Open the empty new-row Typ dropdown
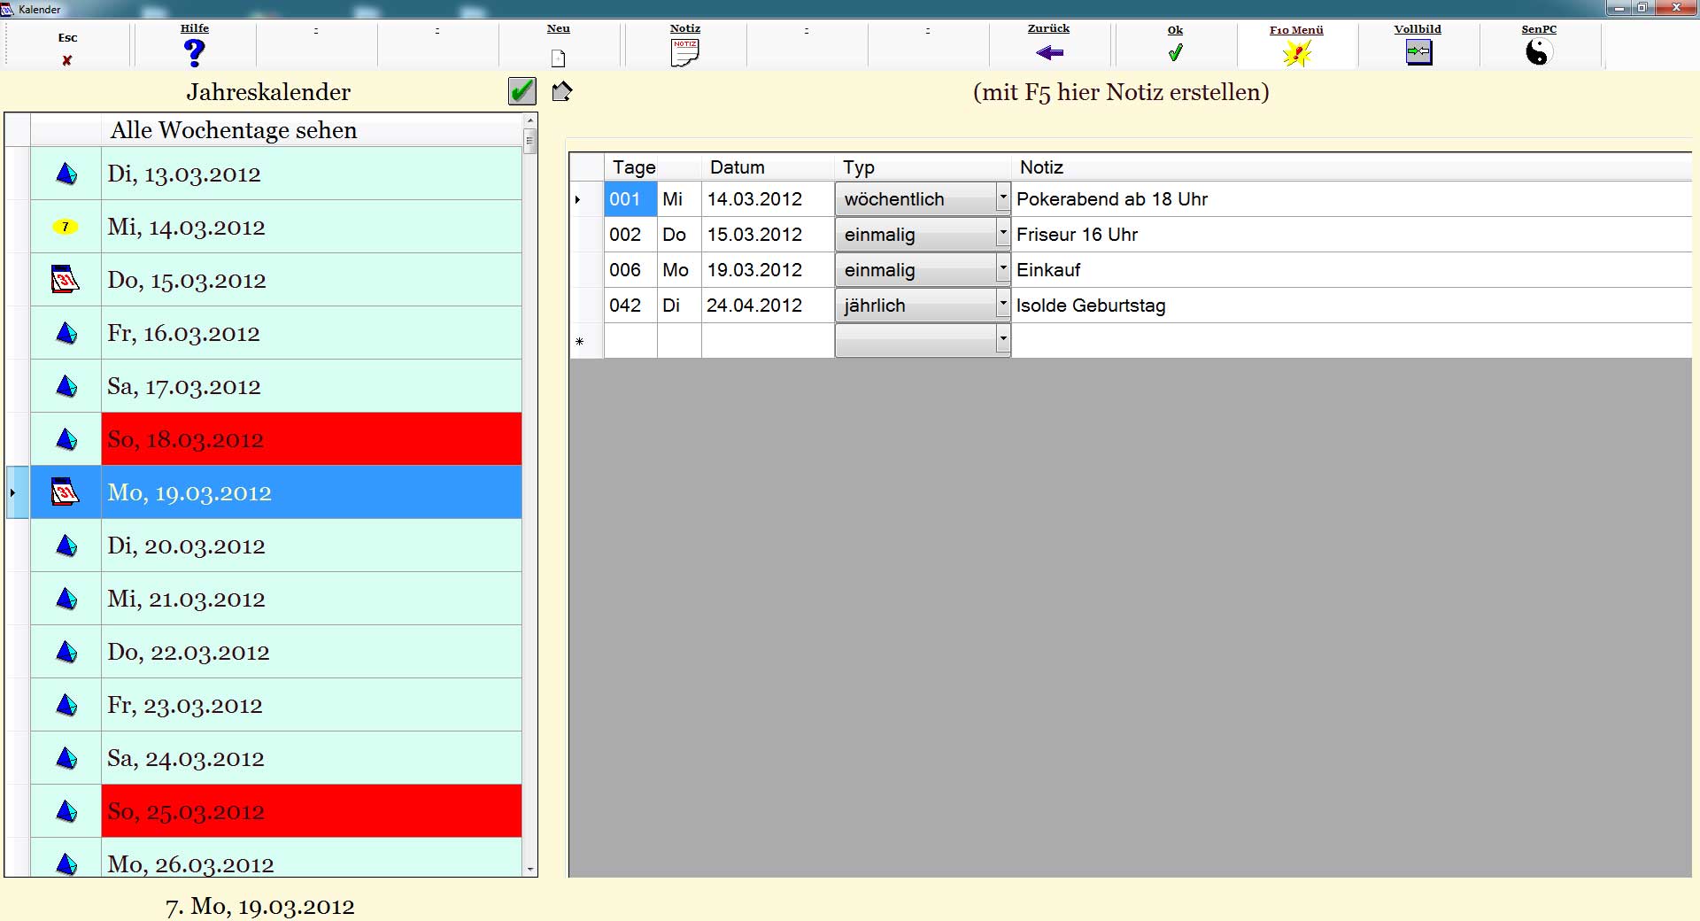Screen dimensions: 1700x921 click(x=1002, y=340)
